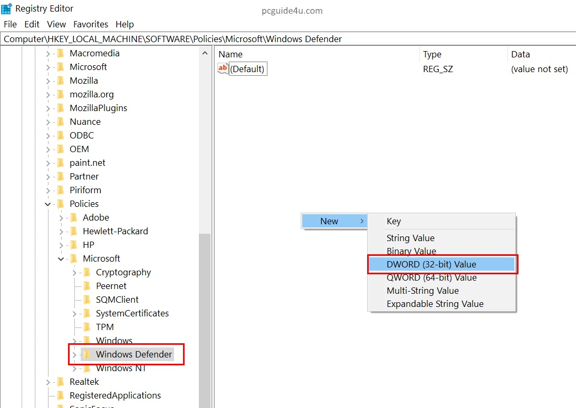Expand the Windows Defender key
Viewport: 576px width, 408px height.
74,354
